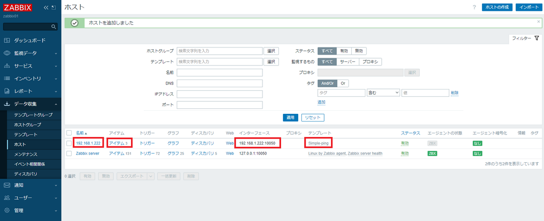Click the Dashboard grid icon in the sidebar
The width and height of the screenshot is (544, 221).
pyautogui.click(x=7, y=40)
